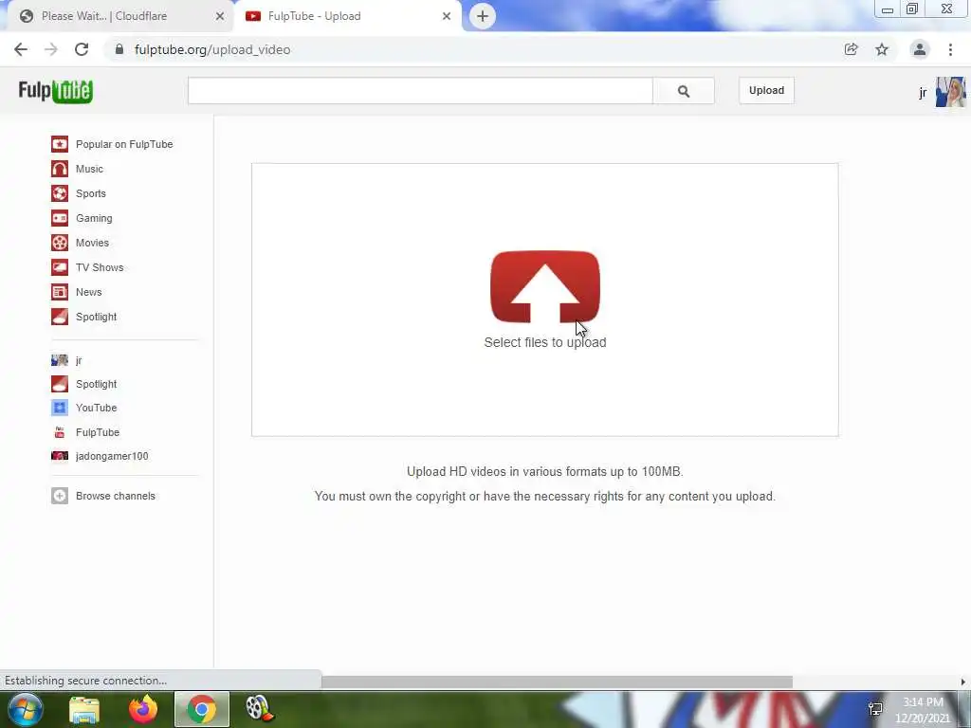This screenshot has width=971, height=728.
Task: Click the Gaming controller icon
Action: click(60, 219)
